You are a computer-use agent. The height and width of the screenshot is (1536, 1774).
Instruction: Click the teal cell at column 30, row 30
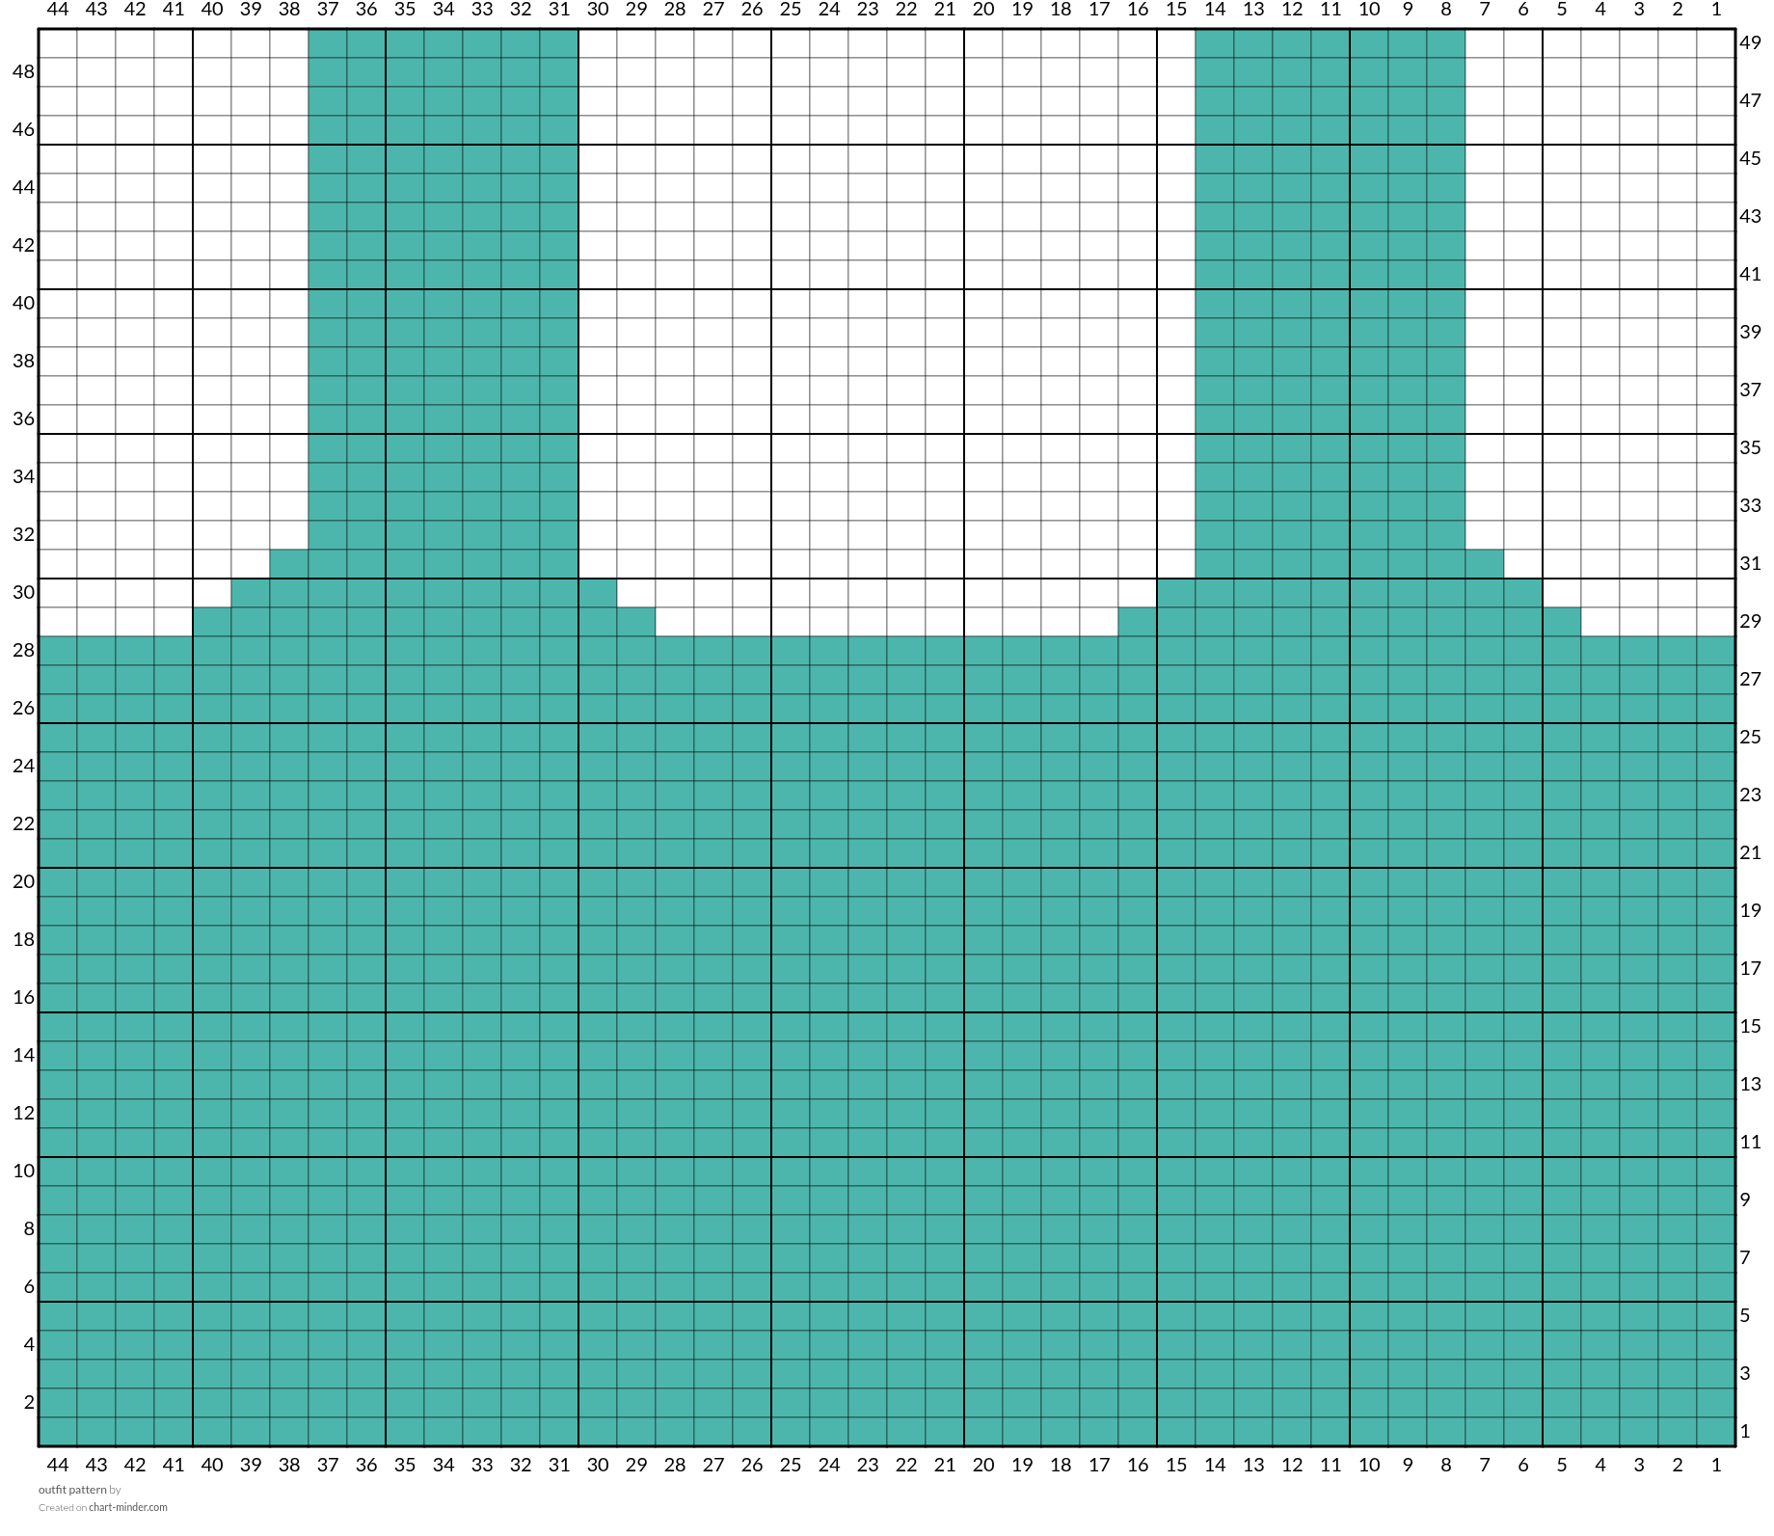pyautogui.click(x=598, y=593)
